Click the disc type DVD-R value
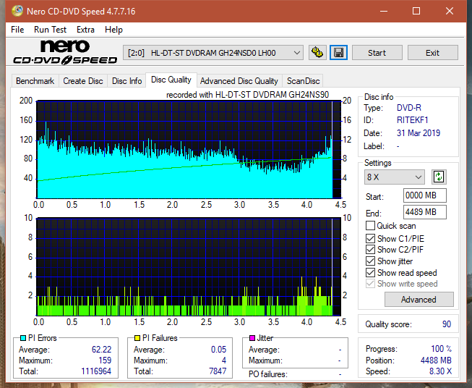 pos(409,108)
